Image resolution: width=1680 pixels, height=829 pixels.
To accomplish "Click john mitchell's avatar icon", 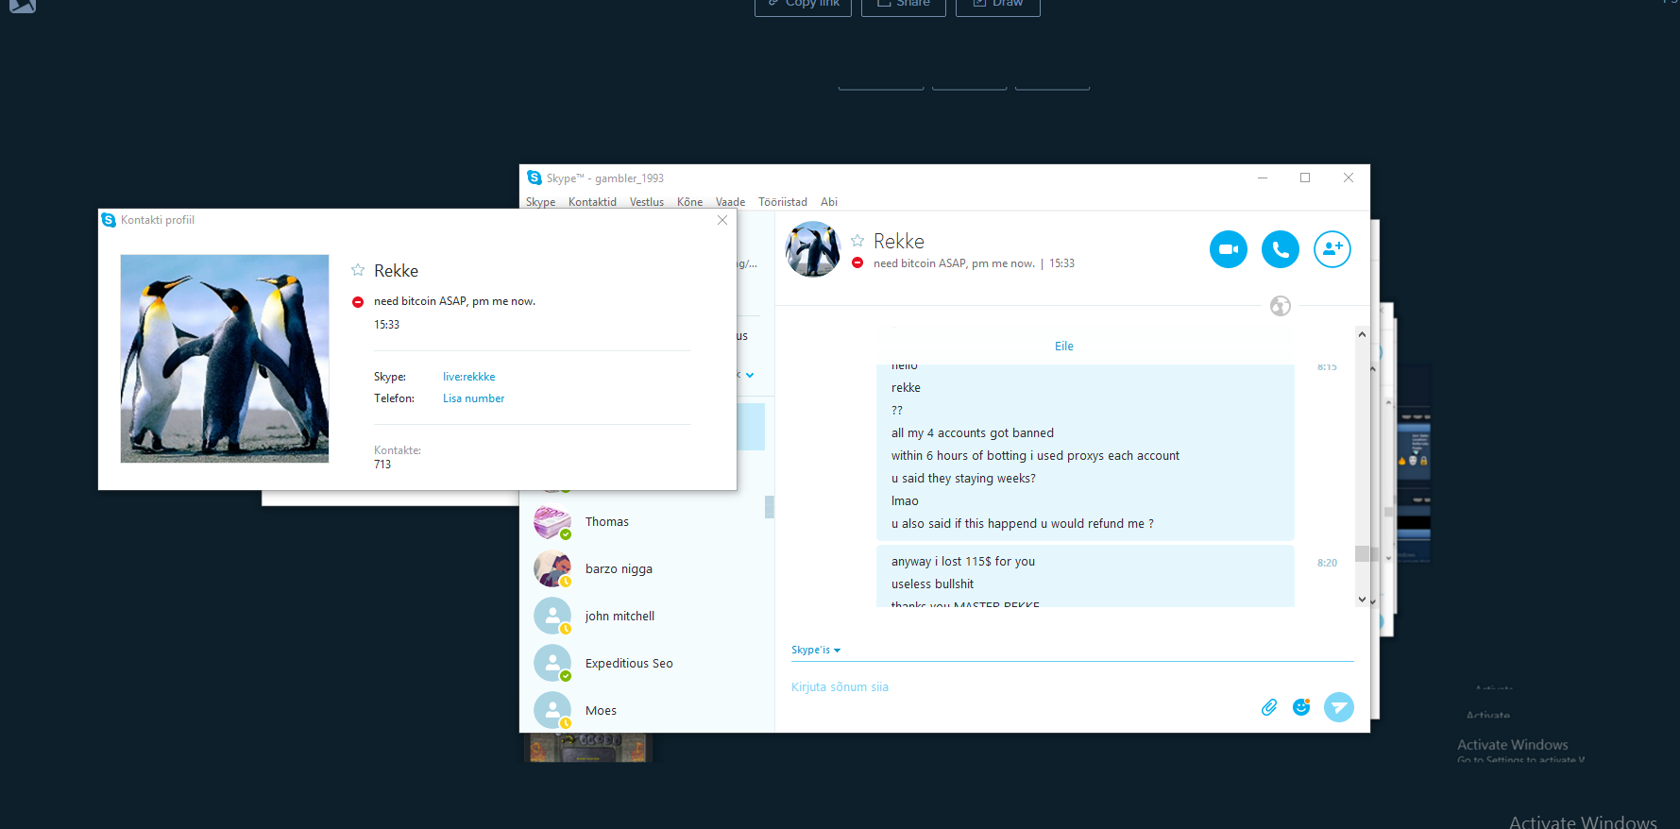I will (x=552, y=616).
